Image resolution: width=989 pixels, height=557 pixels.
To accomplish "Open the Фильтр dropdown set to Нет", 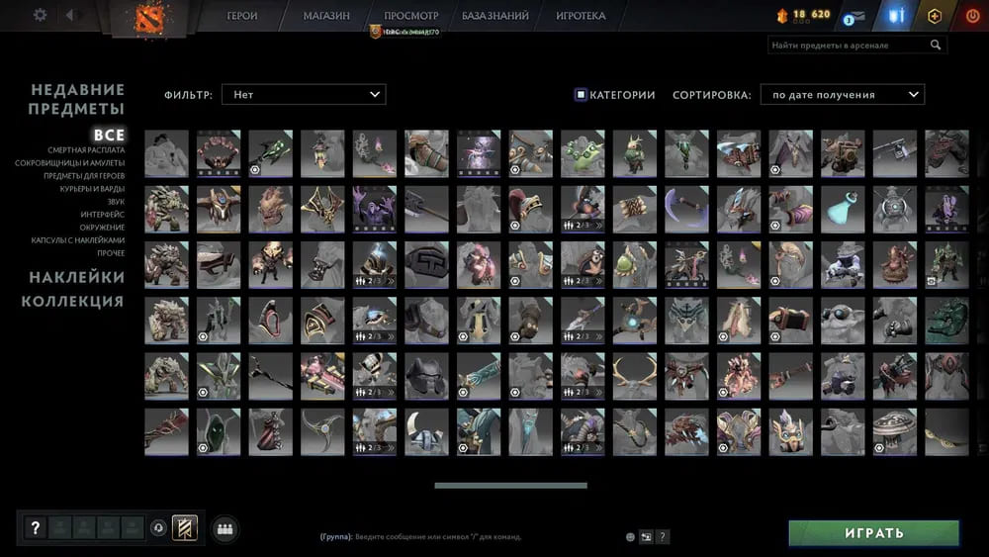I will click(x=304, y=95).
